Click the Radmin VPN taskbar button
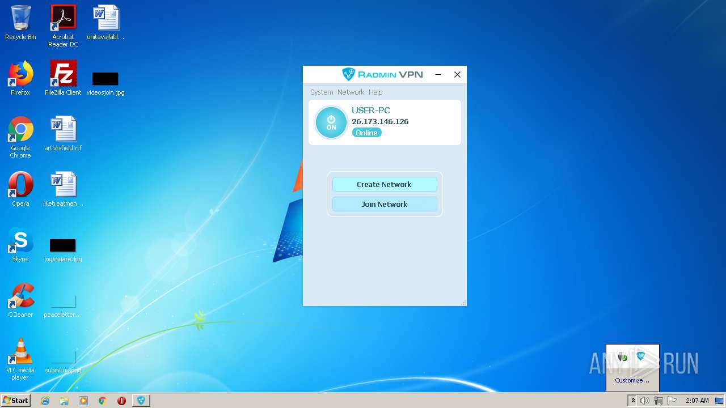Viewport: 726px width, 408px height. [141, 401]
